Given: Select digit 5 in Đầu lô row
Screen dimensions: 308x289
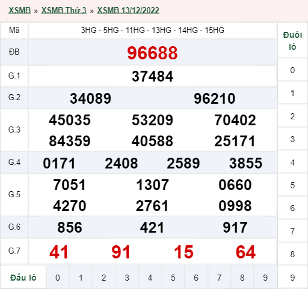Looking at the screenshot, I should (x=173, y=278).
